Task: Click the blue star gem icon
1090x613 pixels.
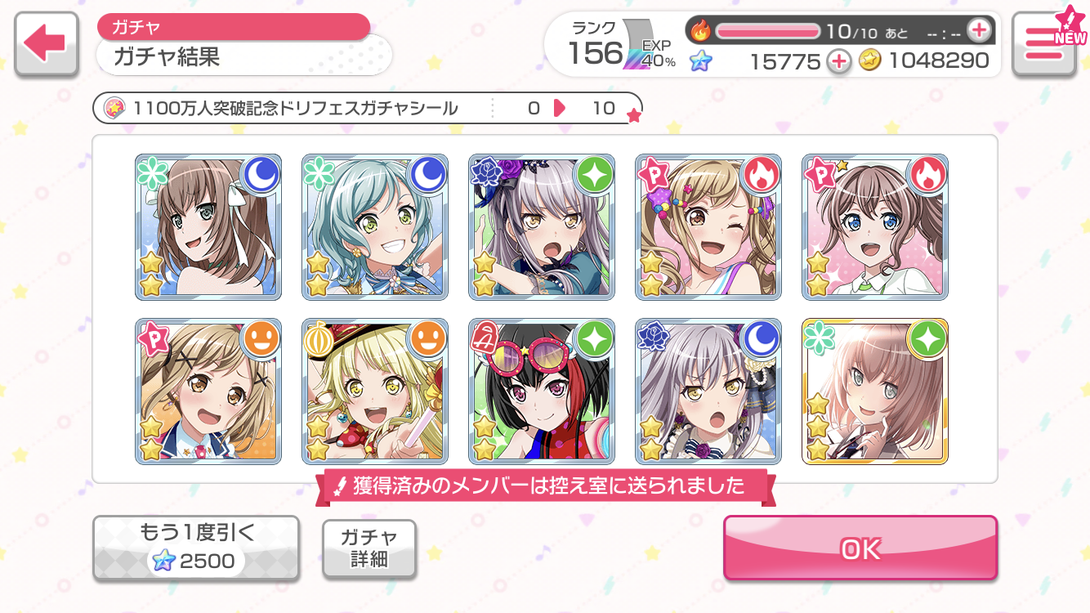Action: (x=700, y=60)
